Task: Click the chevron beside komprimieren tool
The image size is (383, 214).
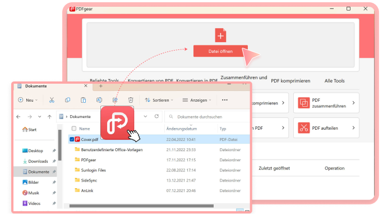Action: pyautogui.click(x=283, y=103)
